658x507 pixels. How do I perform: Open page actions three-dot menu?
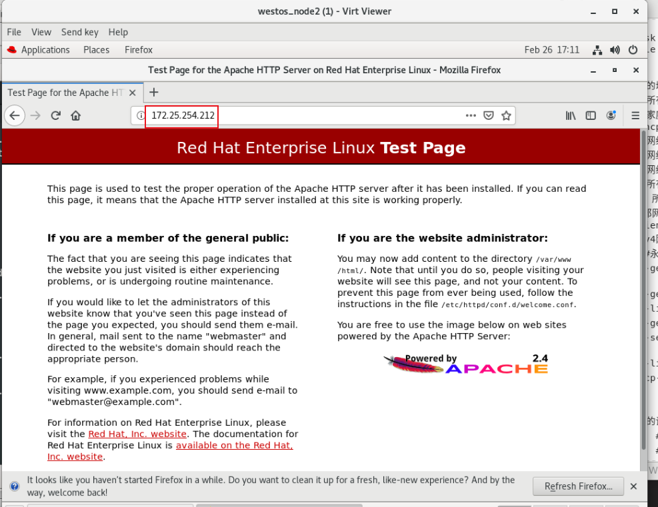[x=471, y=115]
